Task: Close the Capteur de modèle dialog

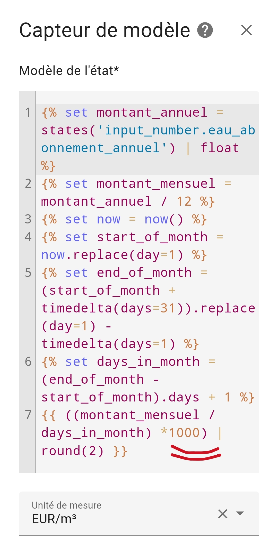Action: (246, 30)
